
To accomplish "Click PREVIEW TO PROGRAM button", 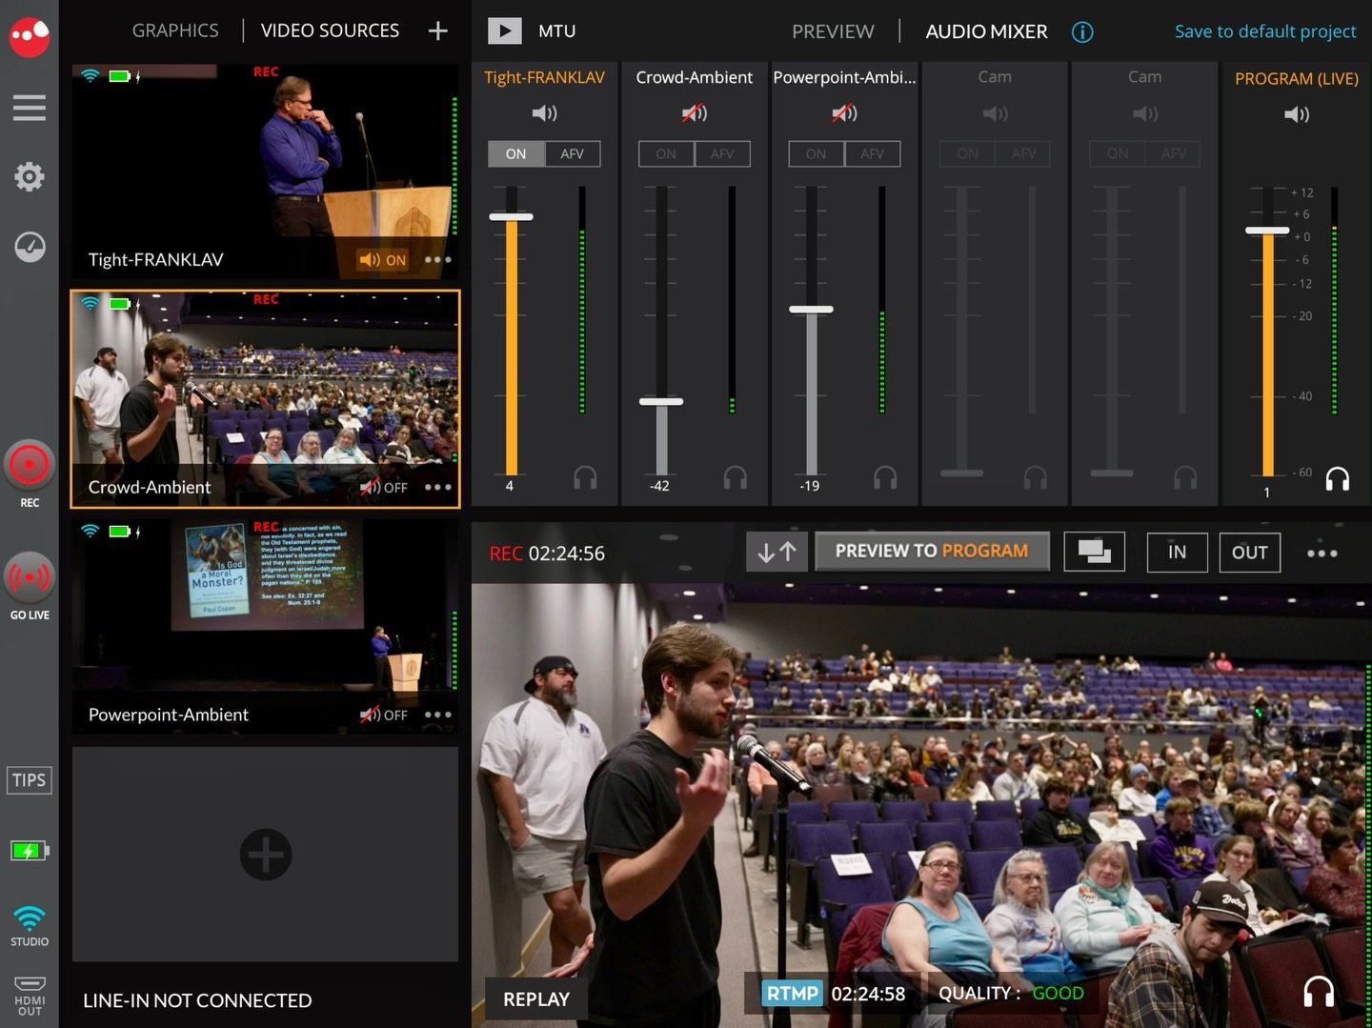I will tap(932, 551).
